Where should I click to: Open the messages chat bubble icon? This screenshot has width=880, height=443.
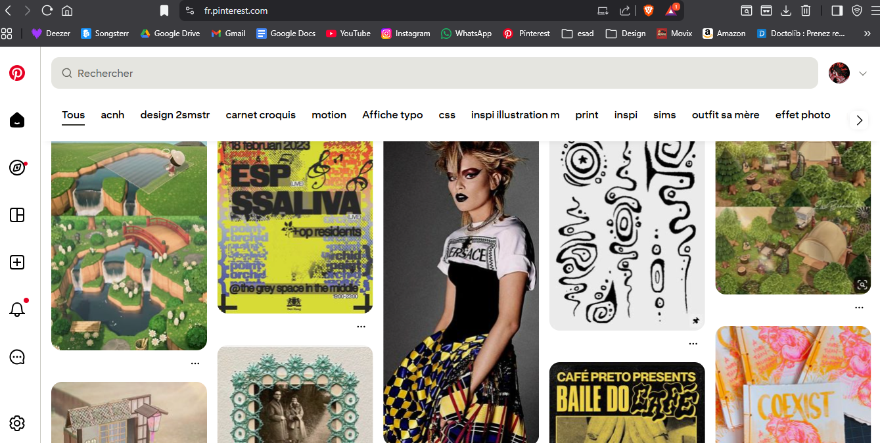point(17,357)
